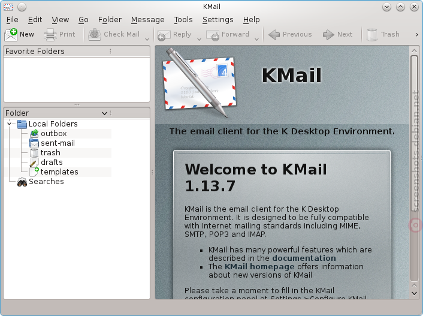The width and height of the screenshot is (423, 316).
Task: Open the Message menu
Action: (148, 20)
